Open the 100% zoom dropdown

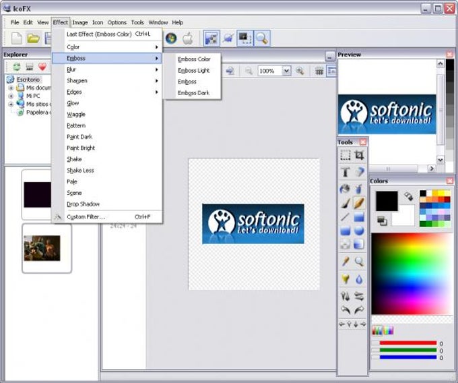pyautogui.click(x=286, y=71)
